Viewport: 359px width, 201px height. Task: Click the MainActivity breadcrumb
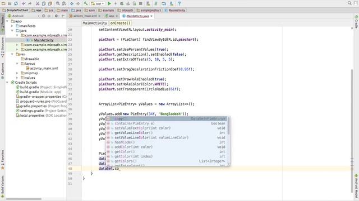(175, 10)
